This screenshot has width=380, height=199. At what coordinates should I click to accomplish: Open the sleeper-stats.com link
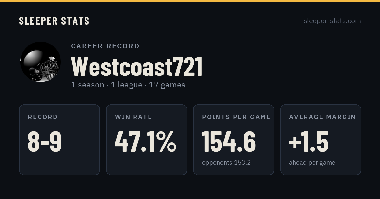332,21
